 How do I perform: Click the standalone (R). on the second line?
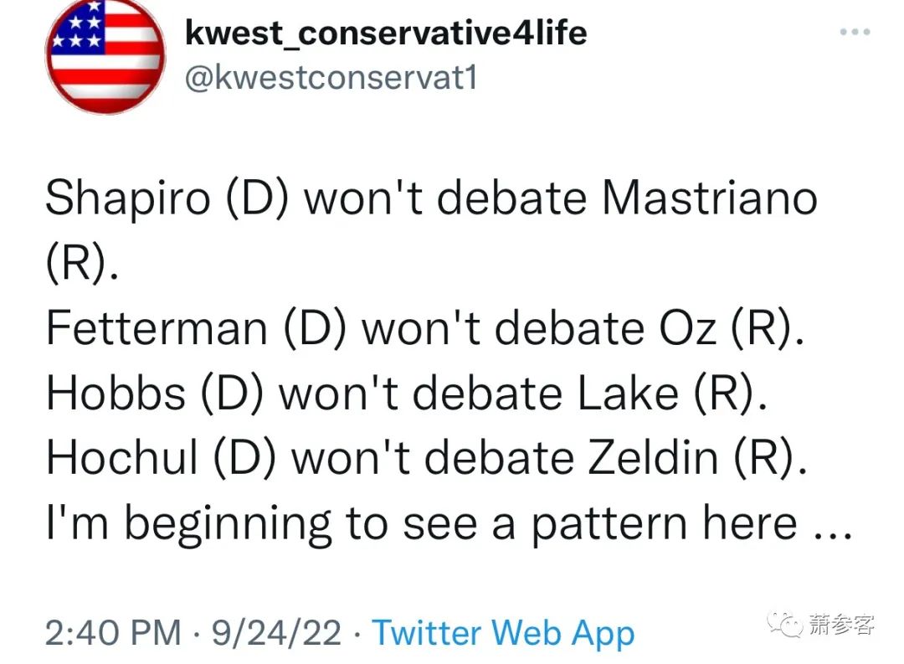click(x=82, y=263)
